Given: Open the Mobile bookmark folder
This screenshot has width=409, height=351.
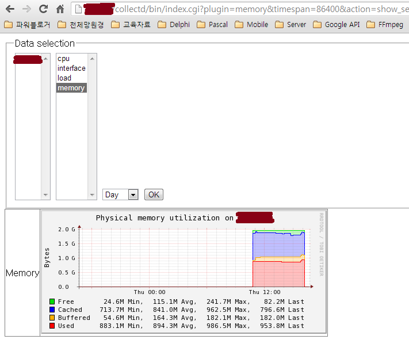Looking at the screenshot, I should coord(251,25).
